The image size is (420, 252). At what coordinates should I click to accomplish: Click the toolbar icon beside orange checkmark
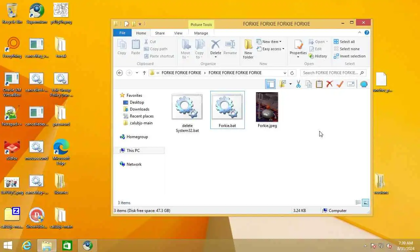(351, 84)
